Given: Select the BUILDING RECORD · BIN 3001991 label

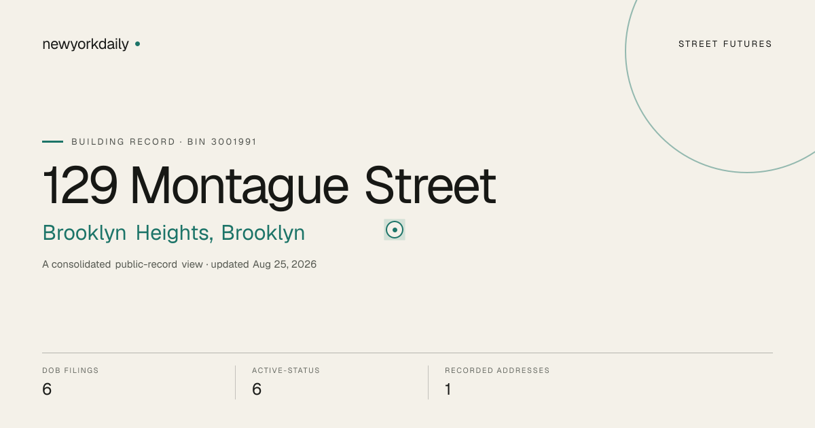Looking at the screenshot, I should (x=164, y=142).
